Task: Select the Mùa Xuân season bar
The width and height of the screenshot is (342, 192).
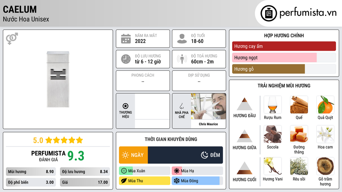Action: [x=145, y=171]
